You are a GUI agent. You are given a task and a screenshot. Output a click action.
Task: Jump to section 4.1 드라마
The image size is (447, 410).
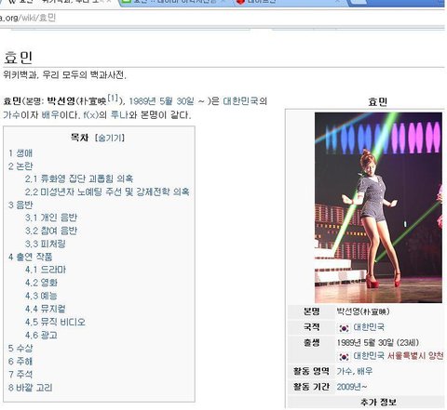(x=46, y=270)
